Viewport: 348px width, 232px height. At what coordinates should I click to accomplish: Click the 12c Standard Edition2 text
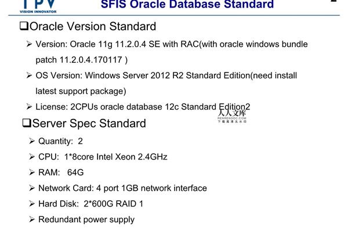click(208, 107)
